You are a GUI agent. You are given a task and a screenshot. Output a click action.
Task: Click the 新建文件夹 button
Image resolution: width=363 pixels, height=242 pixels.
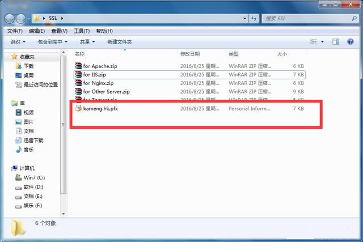point(119,42)
